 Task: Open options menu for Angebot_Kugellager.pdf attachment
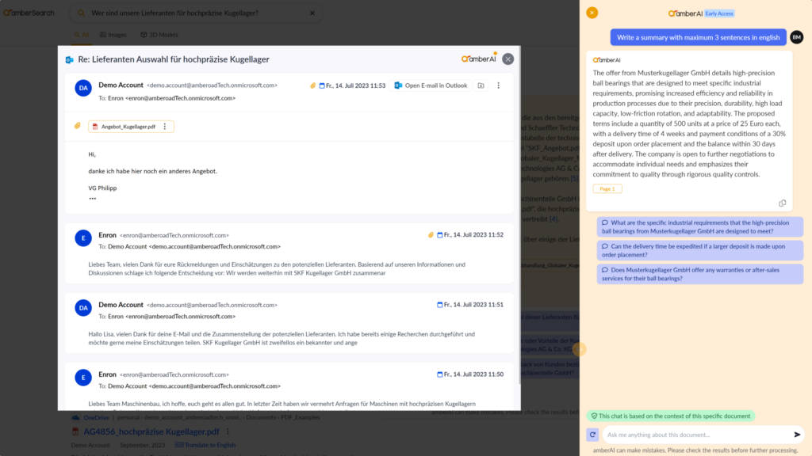(x=165, y=127)
